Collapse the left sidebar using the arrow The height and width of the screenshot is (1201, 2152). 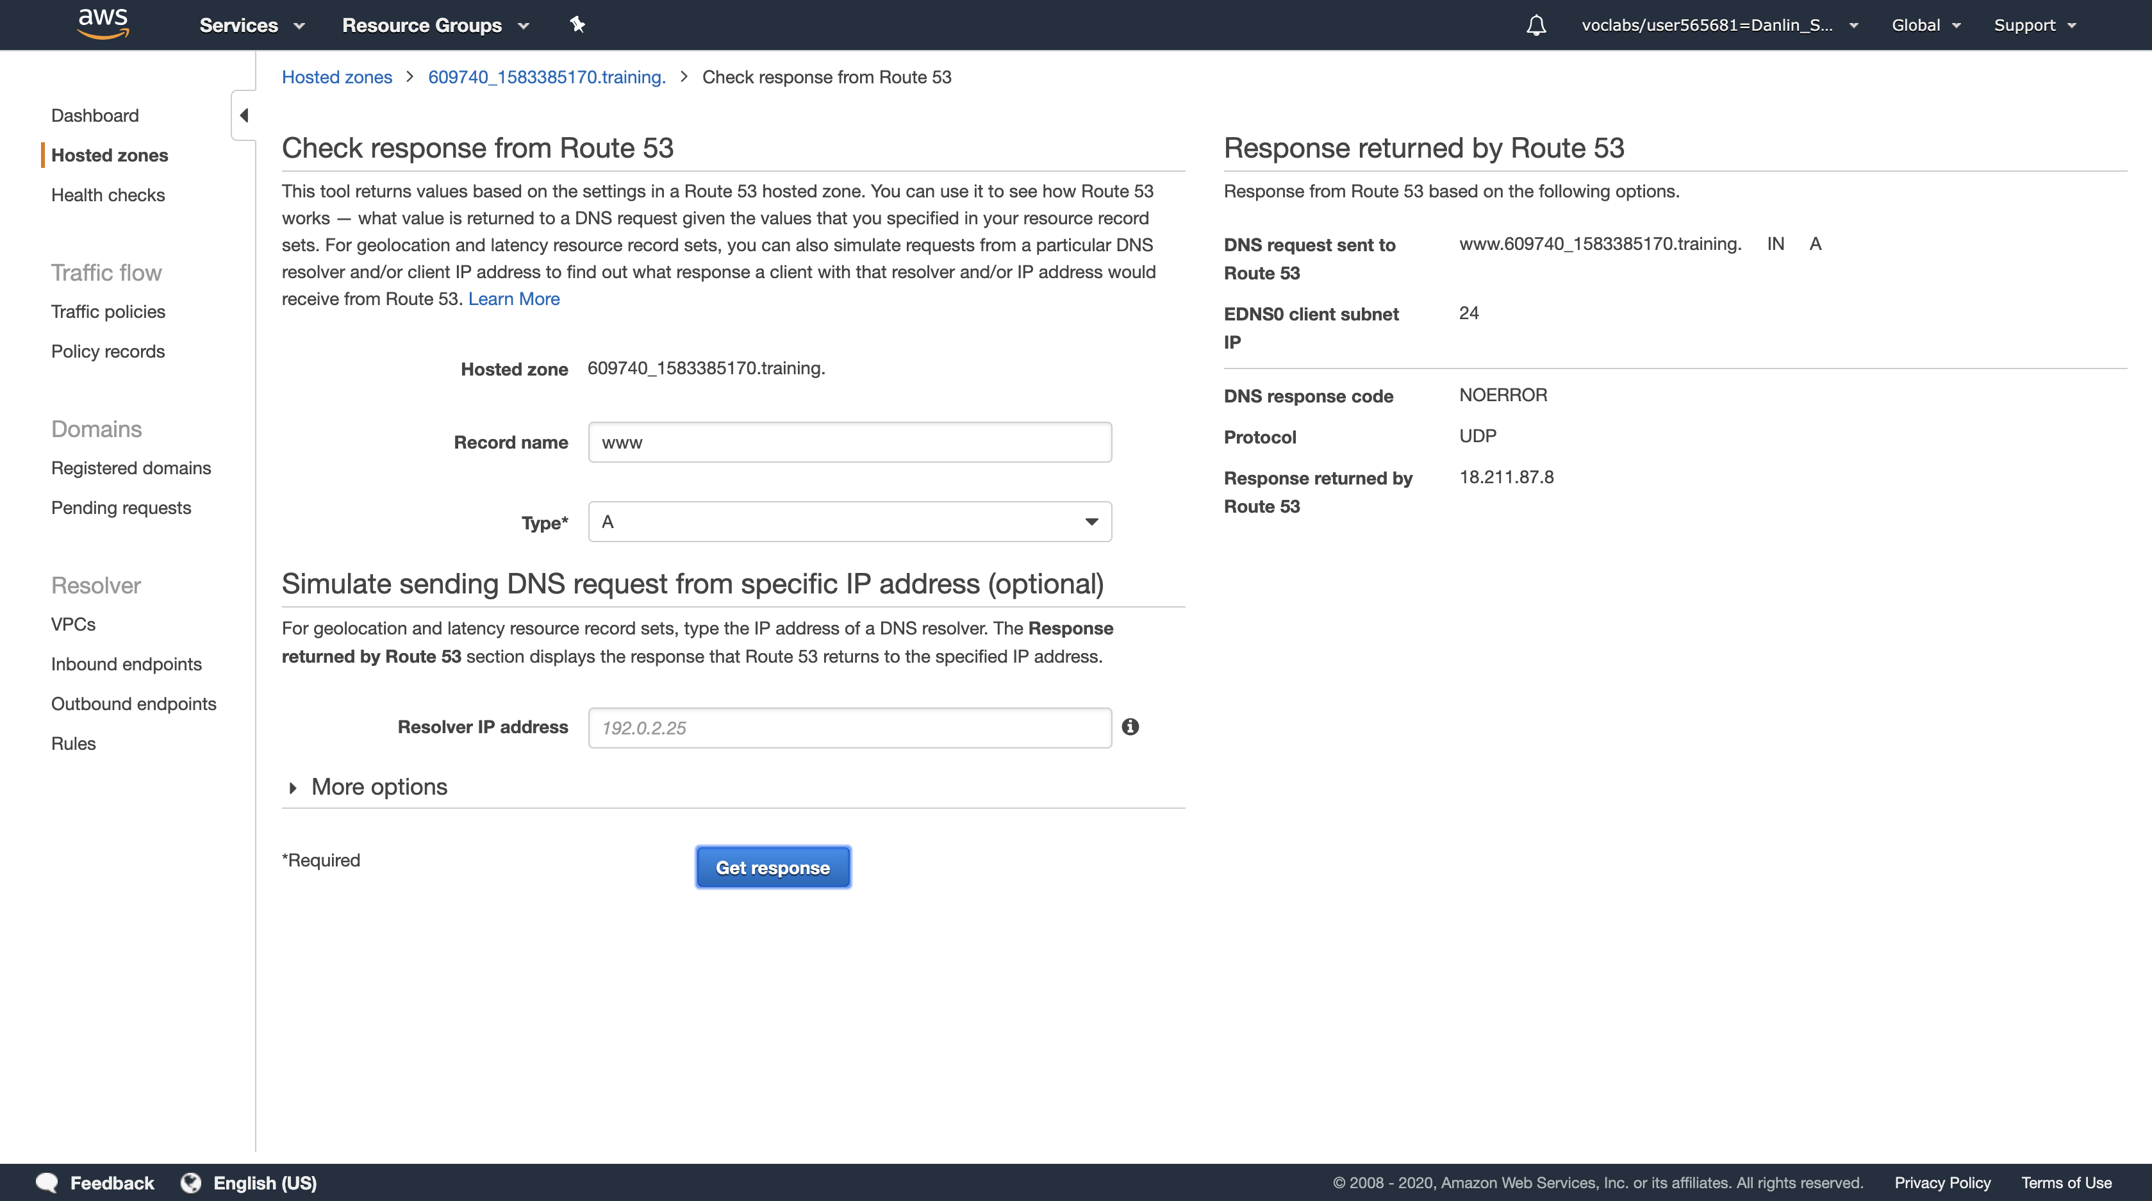[x=244, y=115]
